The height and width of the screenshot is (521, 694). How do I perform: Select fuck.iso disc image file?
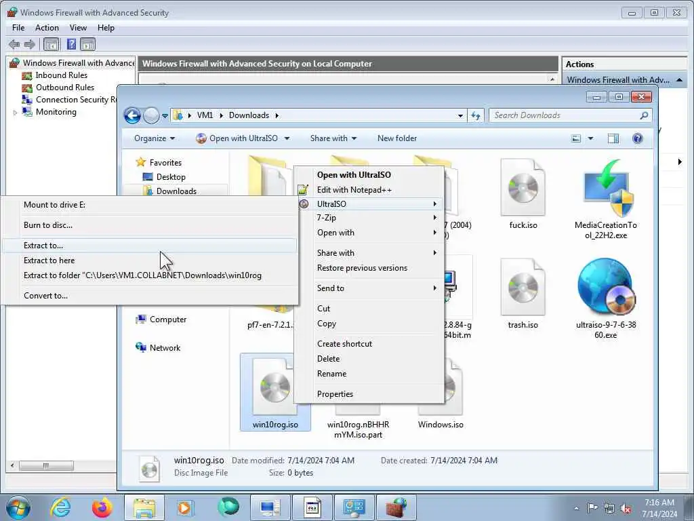tap(523, 195)
